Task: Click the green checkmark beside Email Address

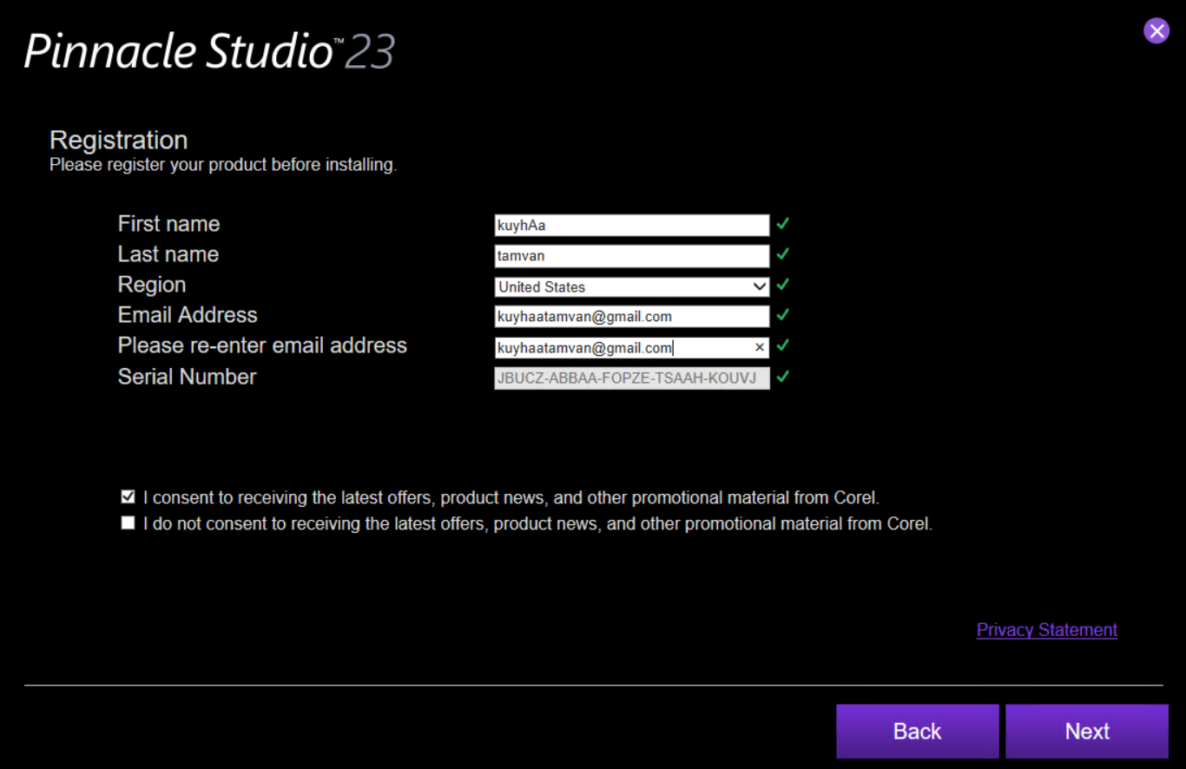Action: coord(783,315)
